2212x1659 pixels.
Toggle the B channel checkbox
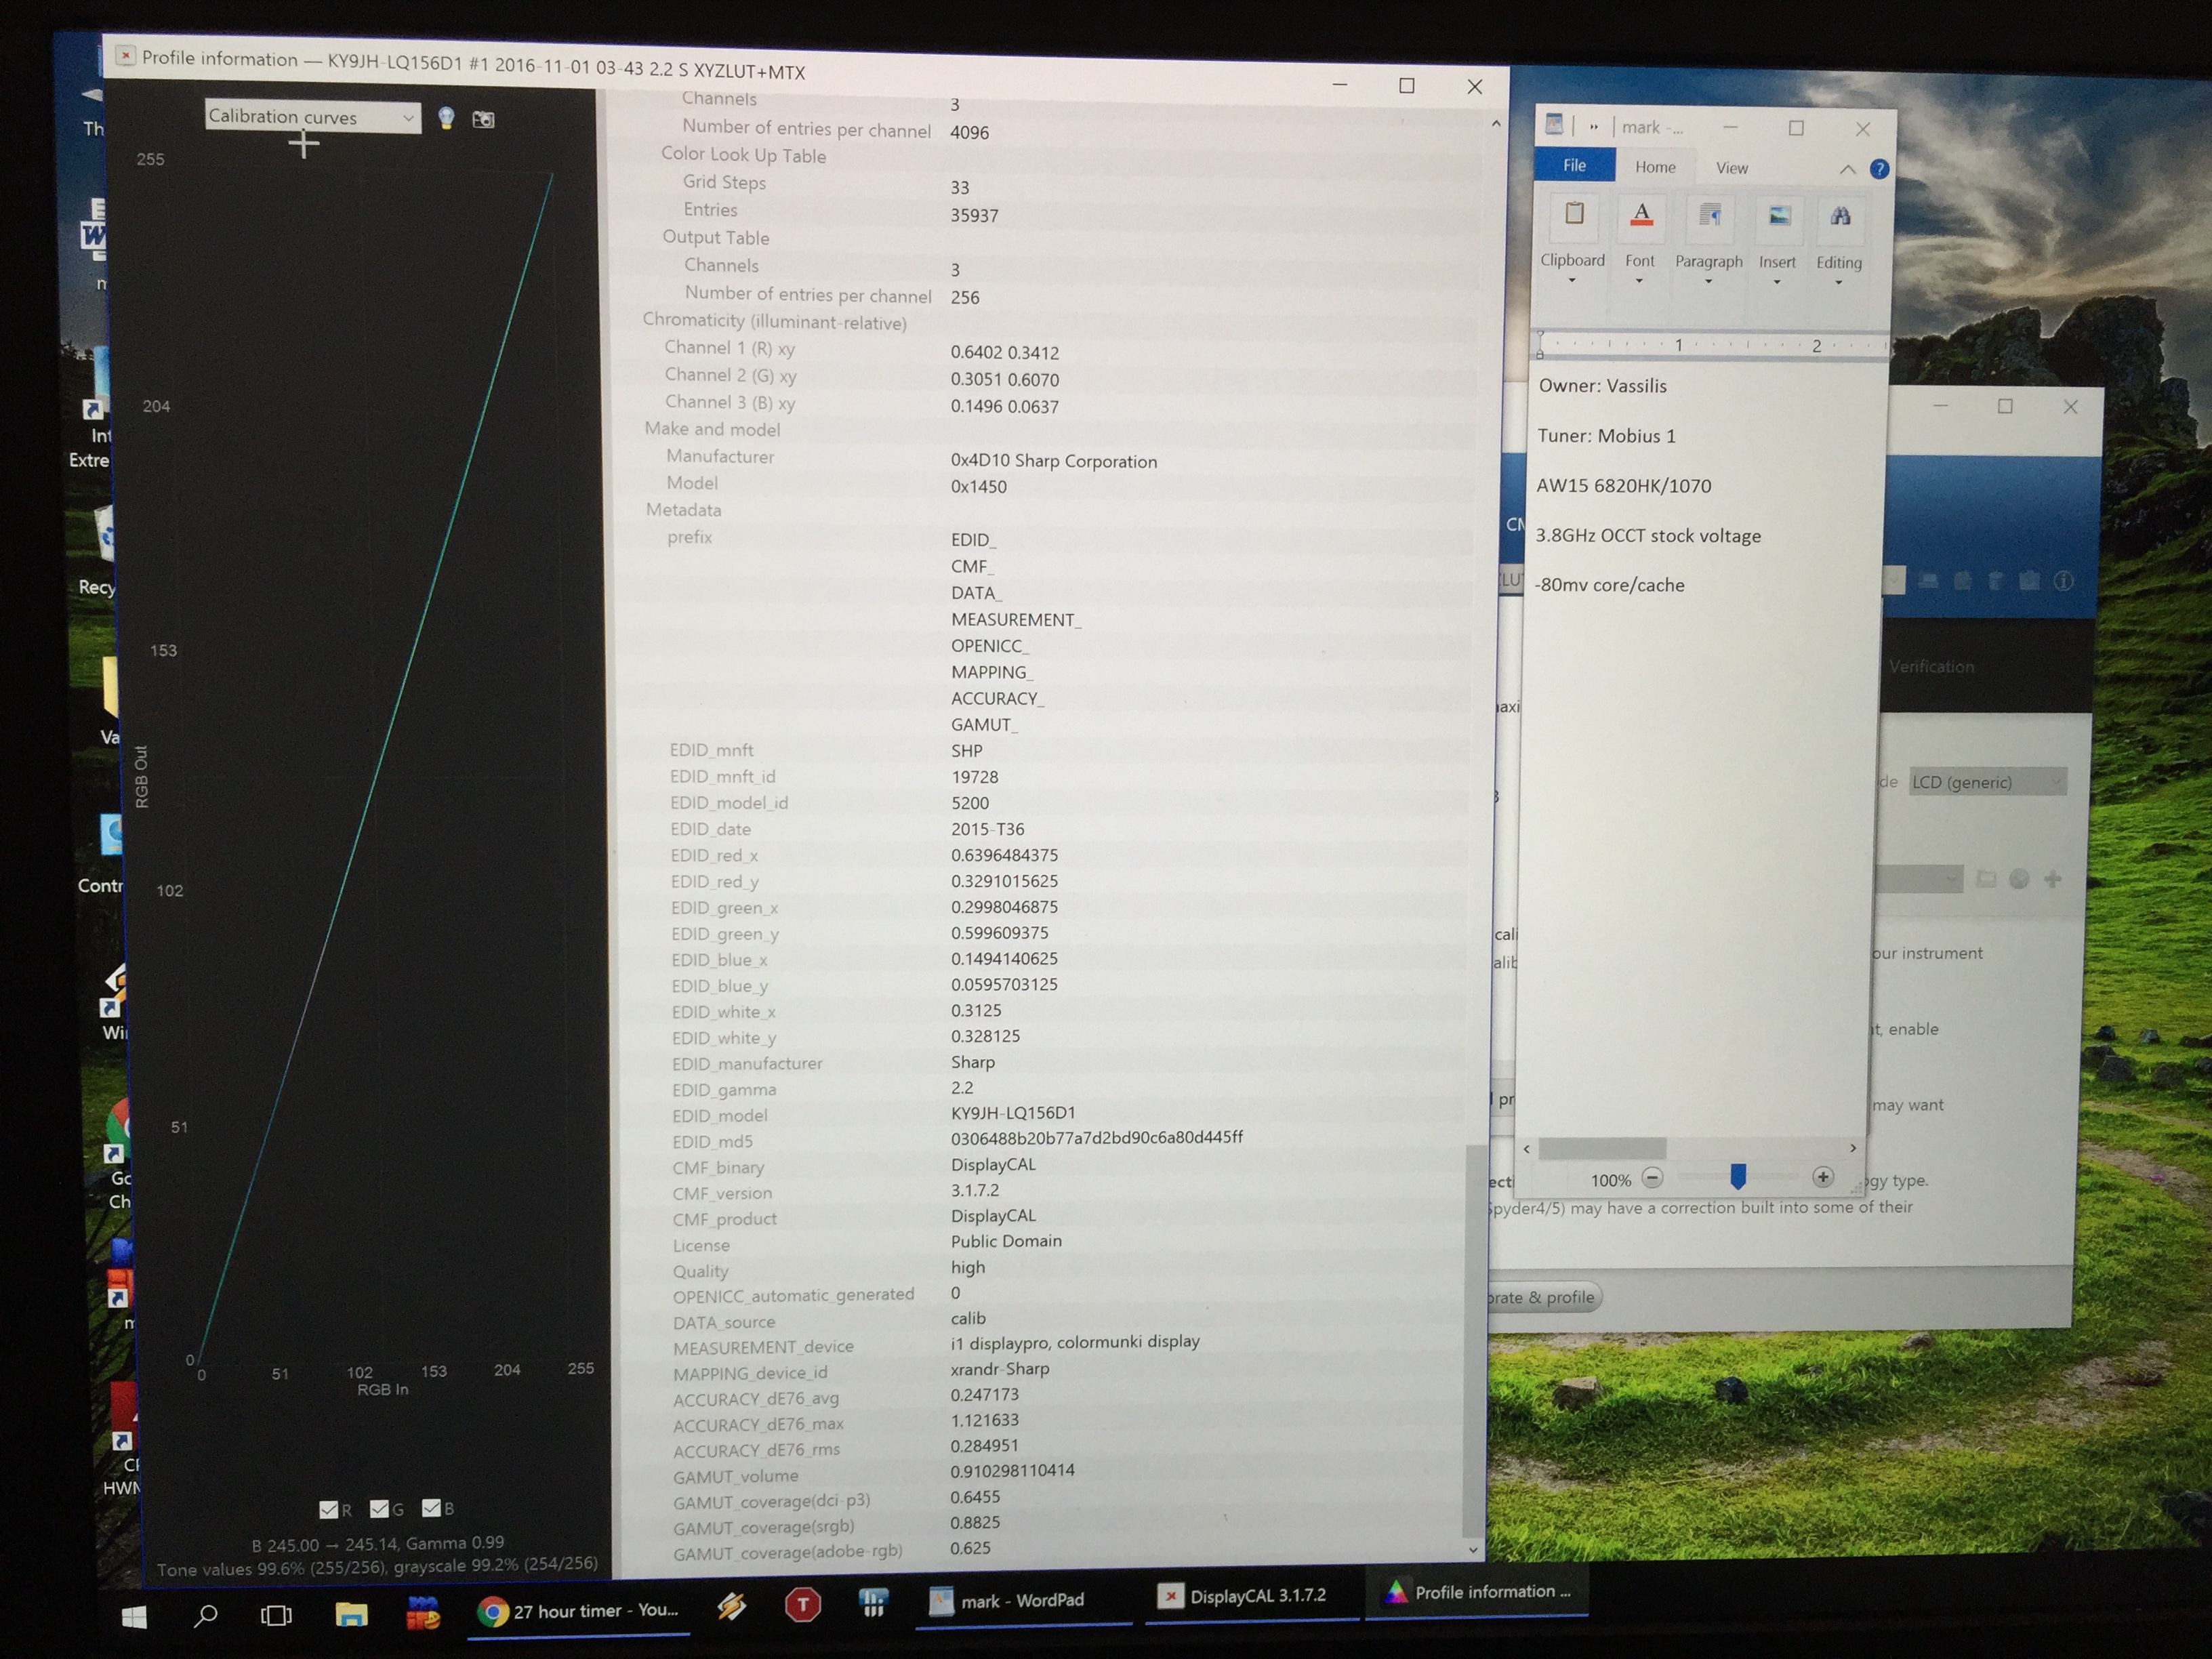[431, 1507]
